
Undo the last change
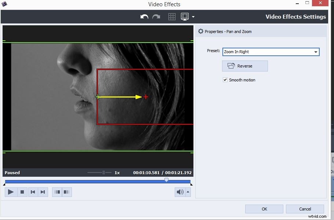point(144,16)
